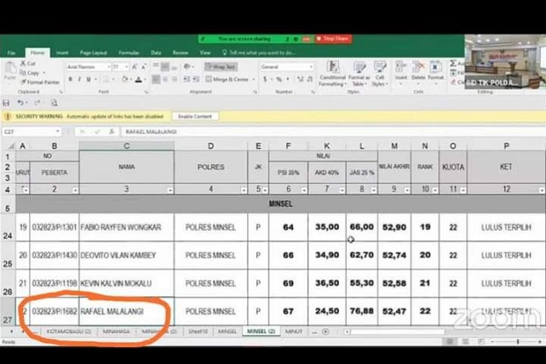The height and width of the screenshot is (364, 546).
Task: Open filter dropdown on POLRES column 4
Action: (x=244, y=190)
